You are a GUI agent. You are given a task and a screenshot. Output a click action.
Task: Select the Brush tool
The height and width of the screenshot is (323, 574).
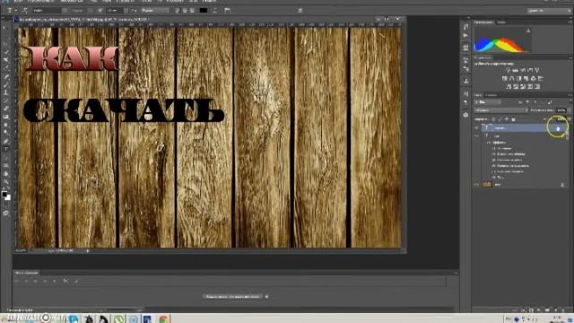(6, 84)
